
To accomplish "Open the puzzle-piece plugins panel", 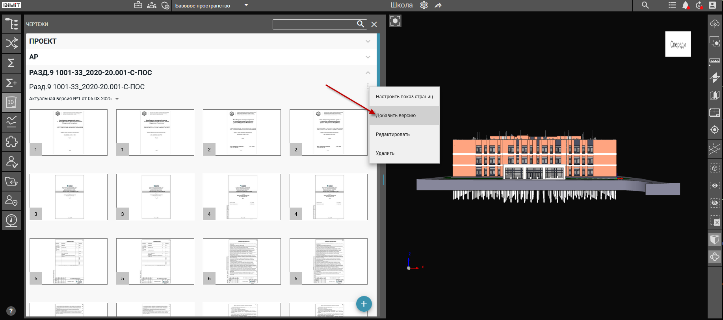I will coord(11,142).
